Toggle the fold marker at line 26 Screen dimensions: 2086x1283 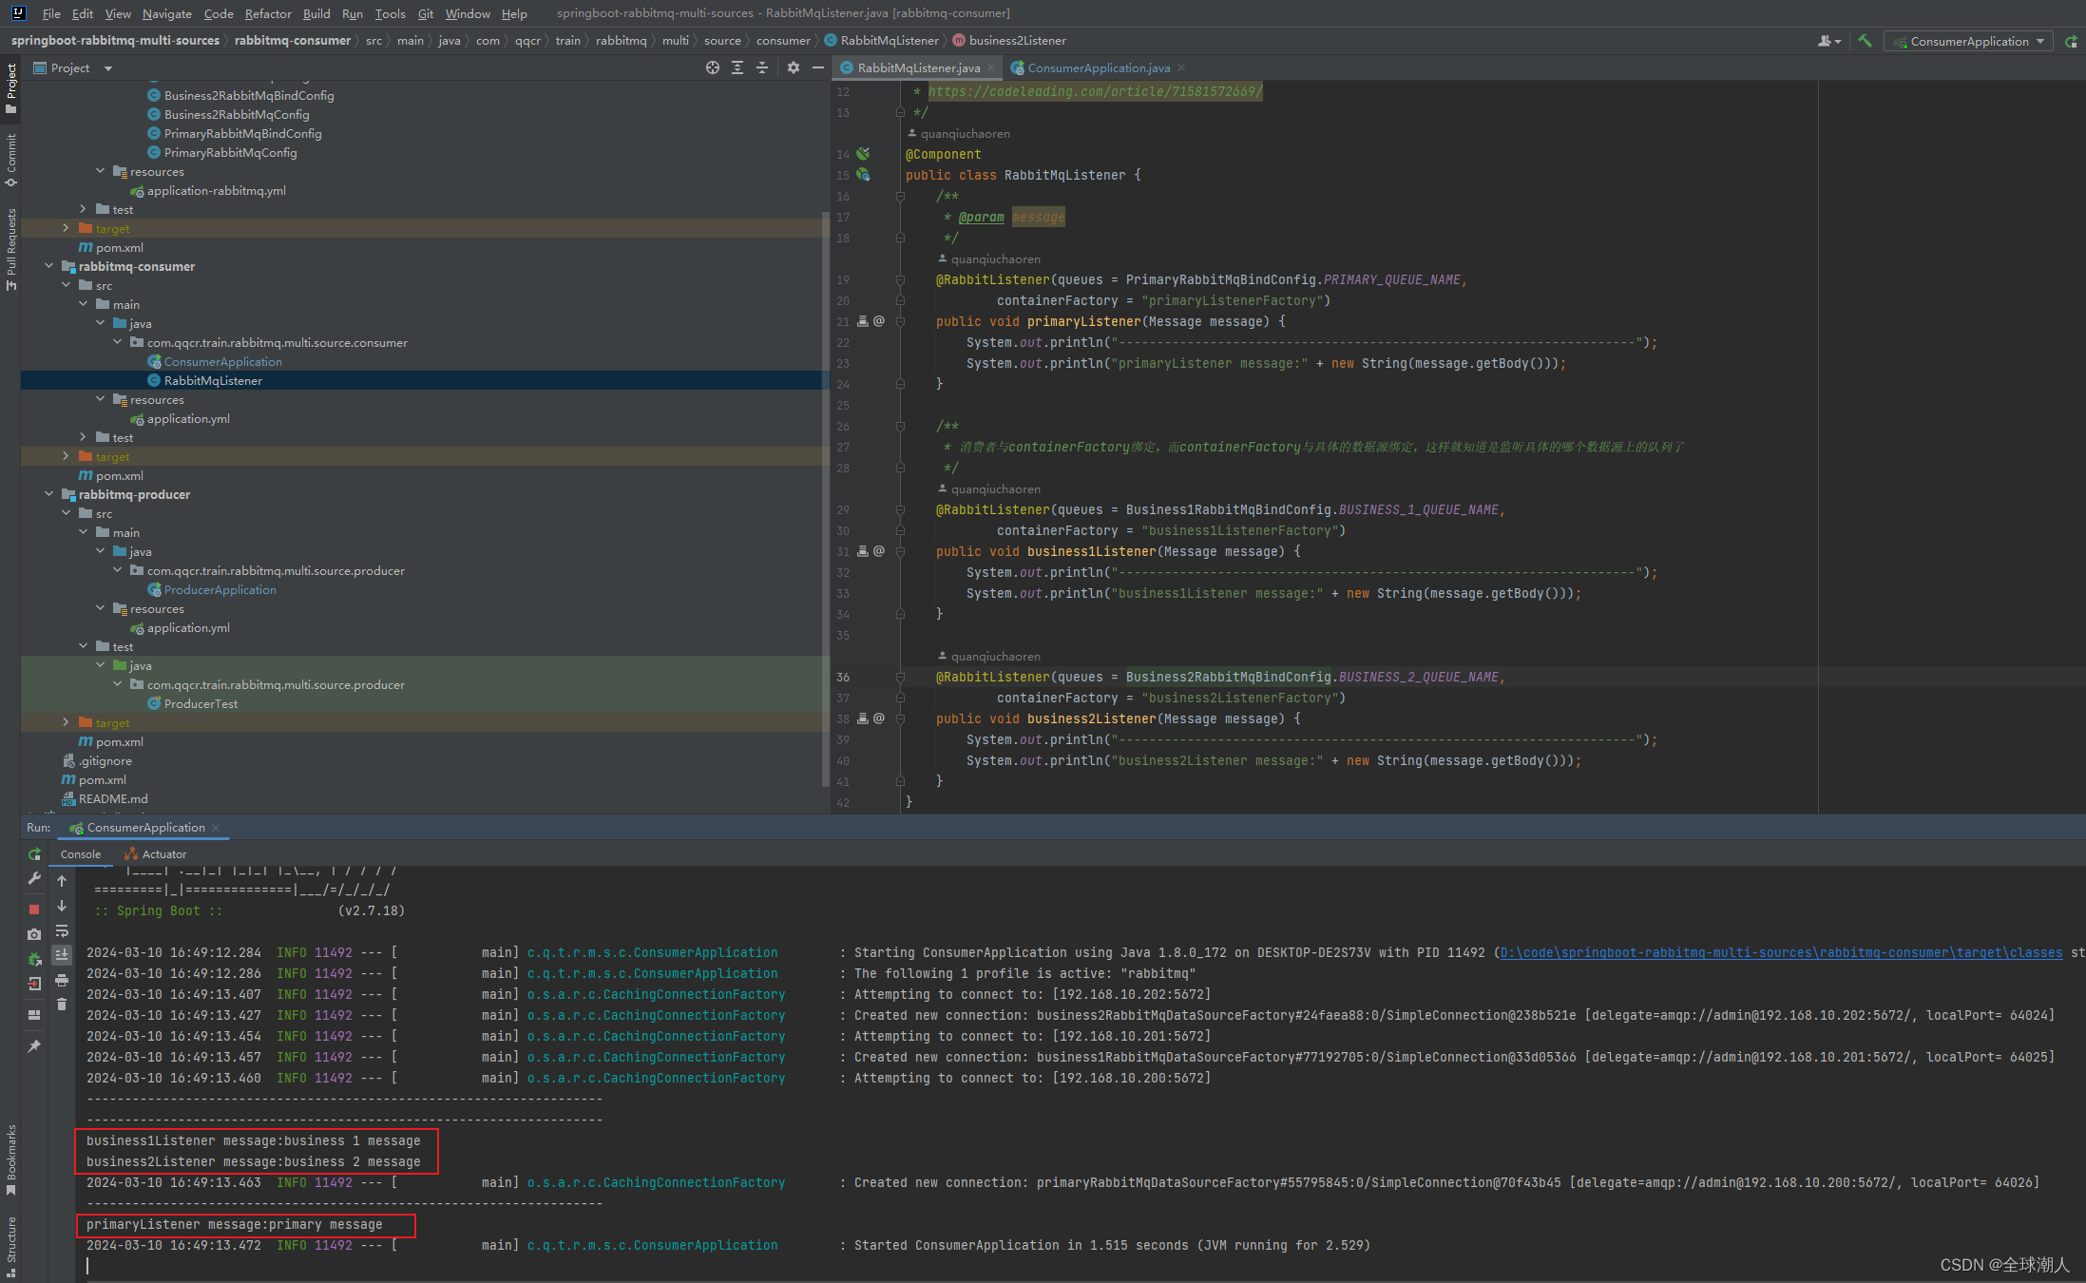tap(900, 426)
